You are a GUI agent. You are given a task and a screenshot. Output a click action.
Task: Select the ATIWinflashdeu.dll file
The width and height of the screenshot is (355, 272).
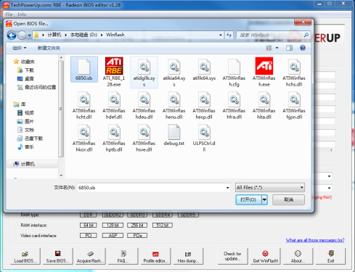click(x=144, y=105)
